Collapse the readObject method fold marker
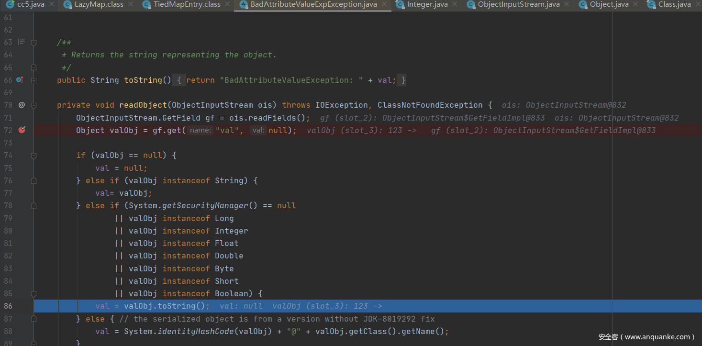 click(x=34, y=105)
